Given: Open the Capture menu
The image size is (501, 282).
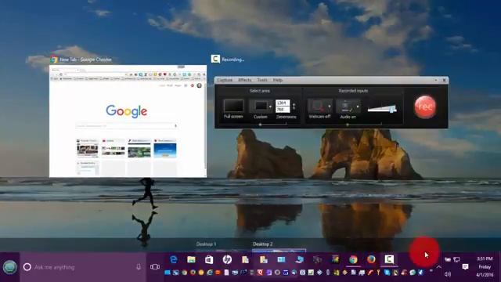Looking at the screenshot, I should [225, 80].
